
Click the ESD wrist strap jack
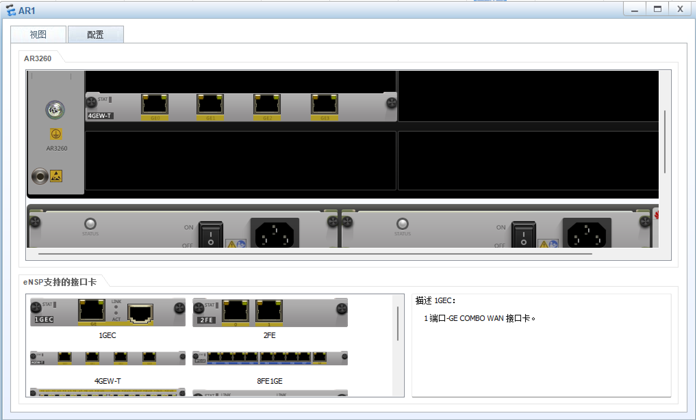(40, 176)
